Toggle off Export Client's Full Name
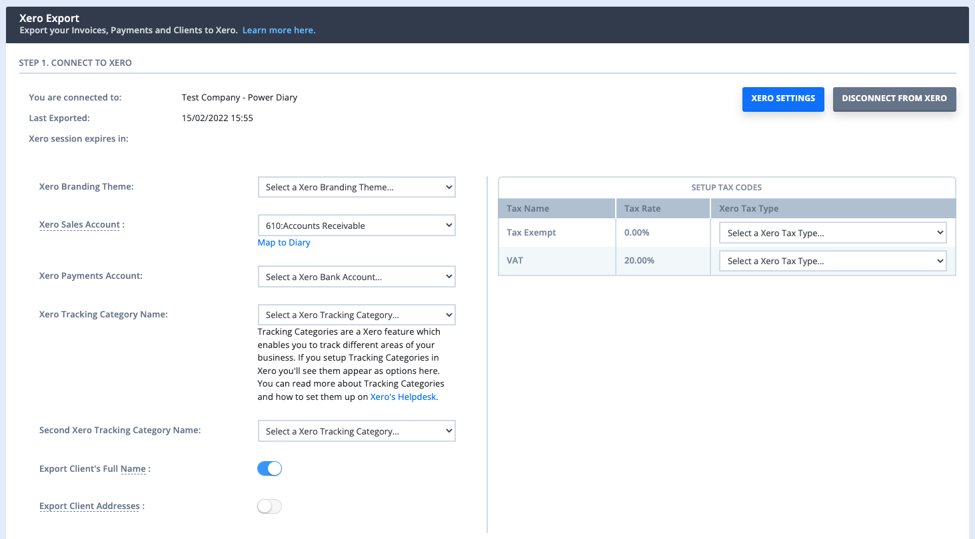The width and height of the screenshot is (975, 539). (x=269, y=468)
